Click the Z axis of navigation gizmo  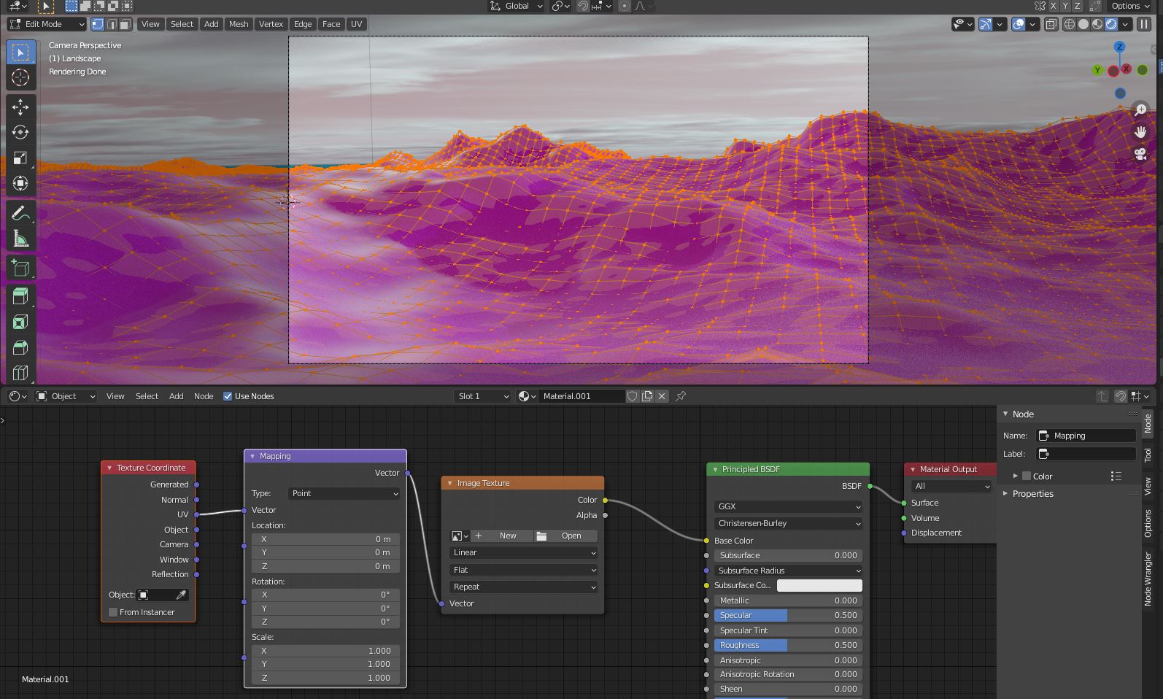1119,47
